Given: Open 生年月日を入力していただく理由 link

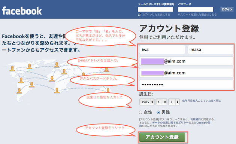Looking at the screenshot, I should (x=202, y=101).
